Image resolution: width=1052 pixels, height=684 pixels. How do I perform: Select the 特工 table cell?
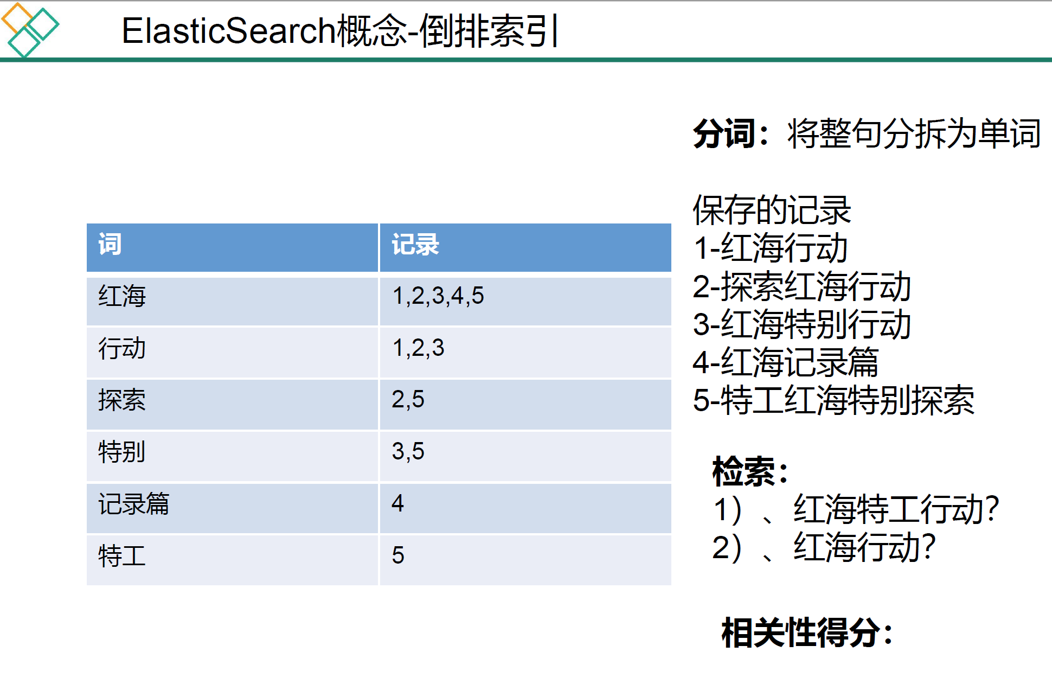(123, 557)
